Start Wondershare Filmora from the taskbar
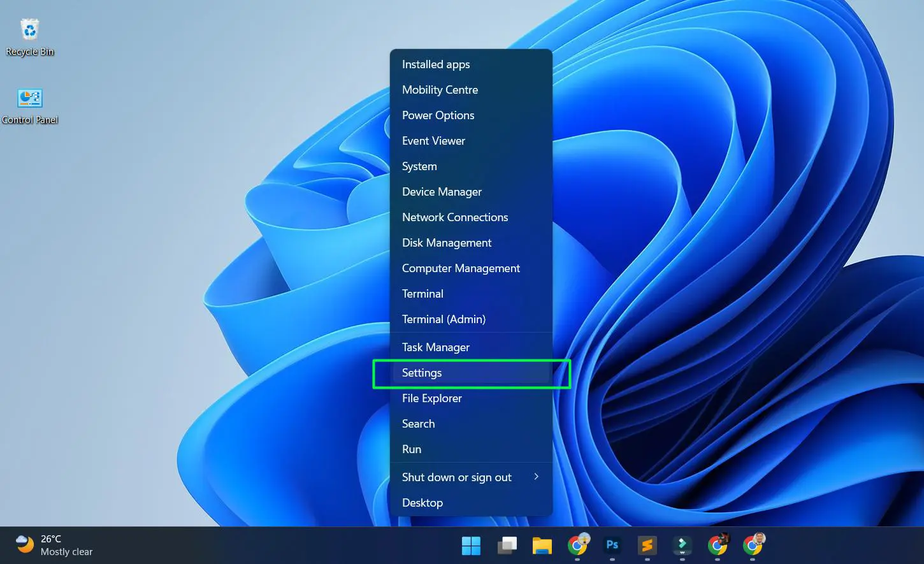This screenshot has width=924, height=564. [681, 546]
